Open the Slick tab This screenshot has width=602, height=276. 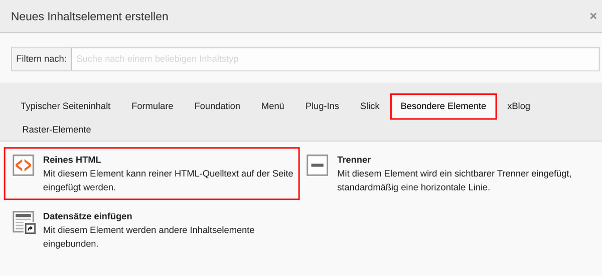[x=370, y=106]
